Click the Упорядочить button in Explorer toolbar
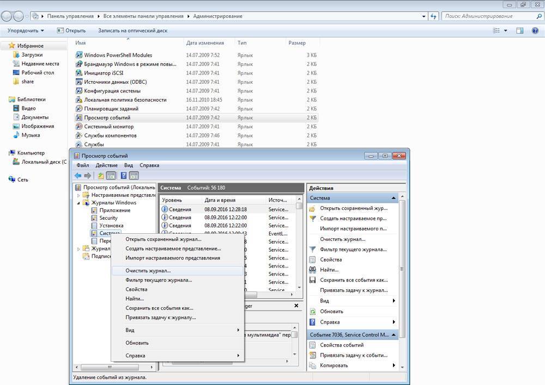 point(26,30)
